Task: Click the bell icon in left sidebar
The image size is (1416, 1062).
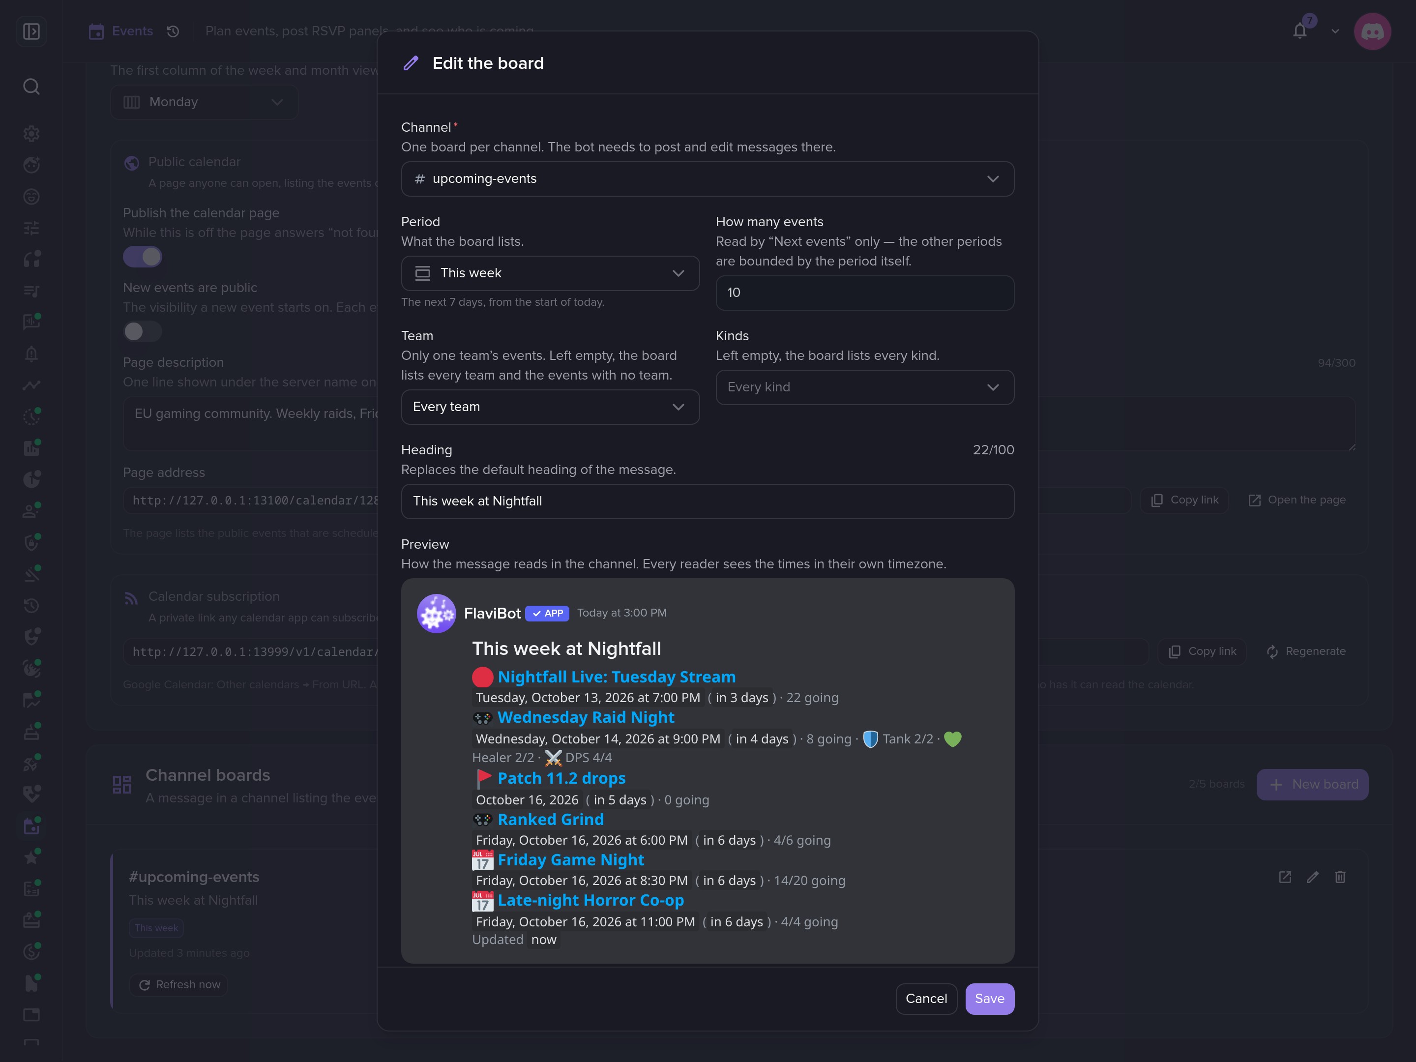Action: (31, 354)
